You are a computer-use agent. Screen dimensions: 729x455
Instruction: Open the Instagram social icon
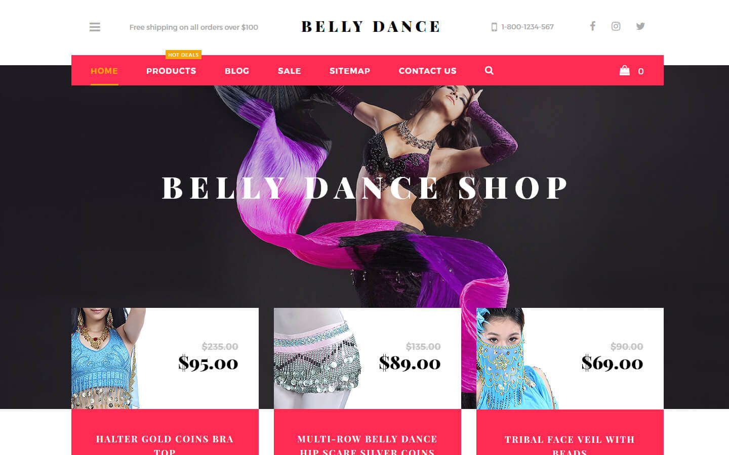616,26
